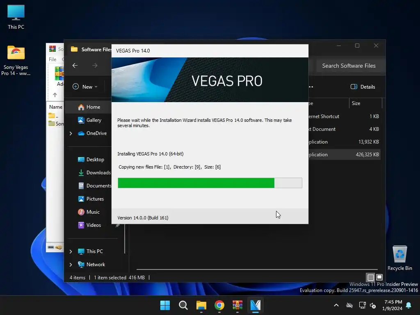This screenshot has height=315, width=420.
Task: Open the clock showing 7:45 PM
Action: 393,305
